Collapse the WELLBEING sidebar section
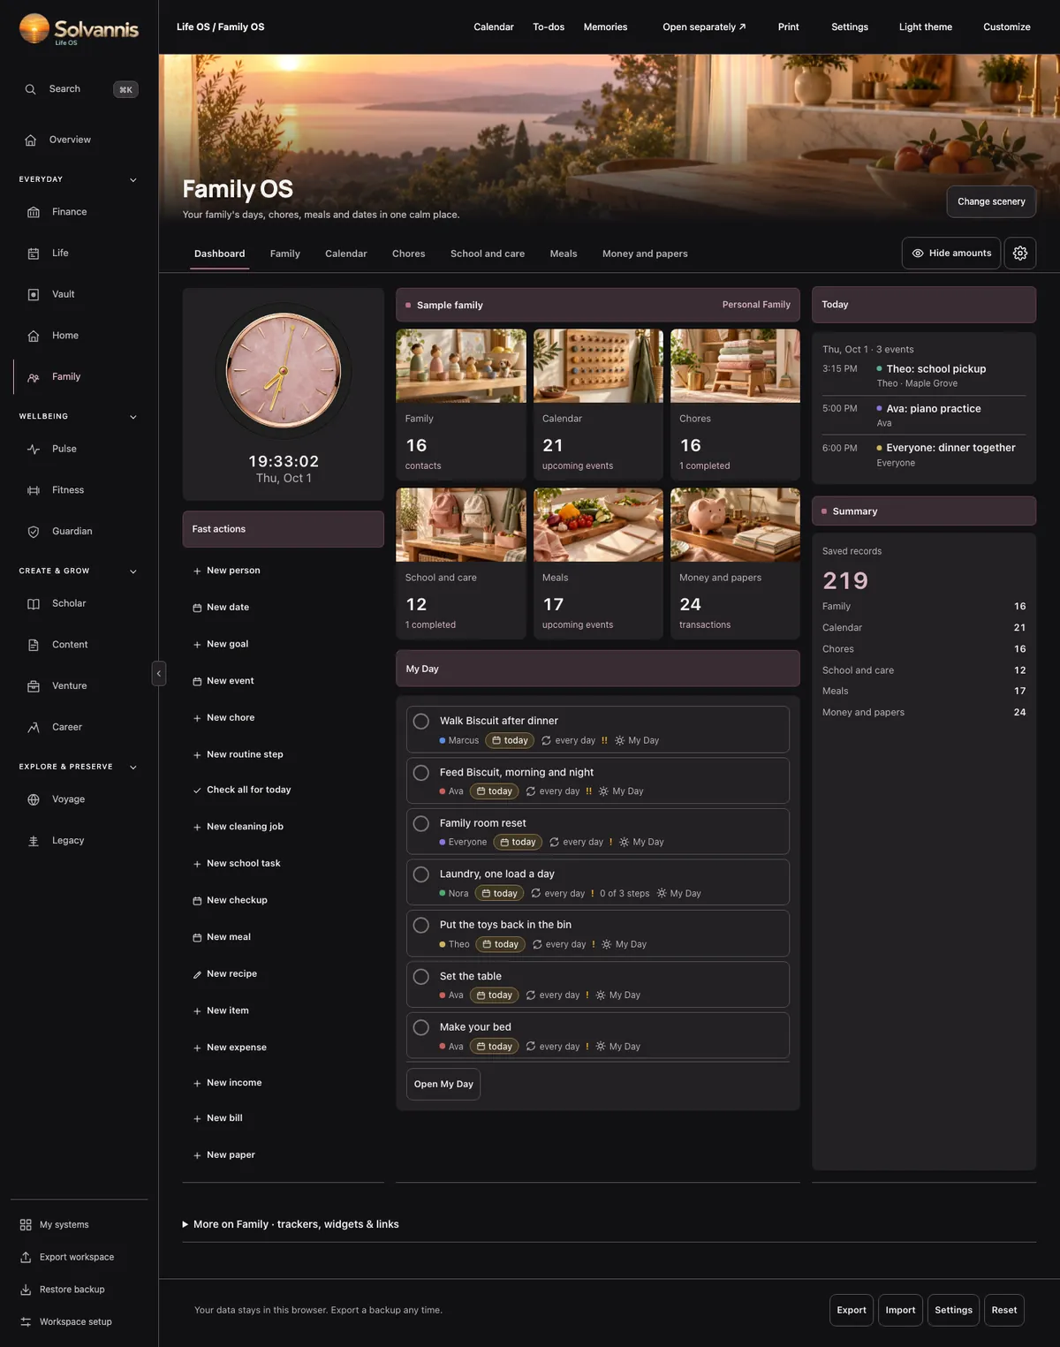 pos(133,417)
